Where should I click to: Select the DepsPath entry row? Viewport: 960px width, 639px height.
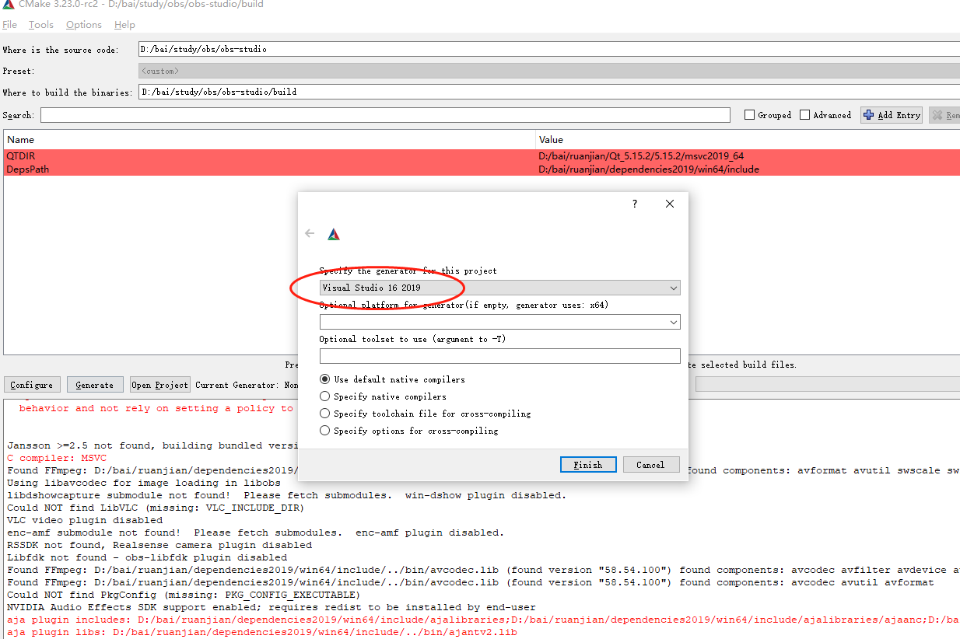click(x=482, y=169)
